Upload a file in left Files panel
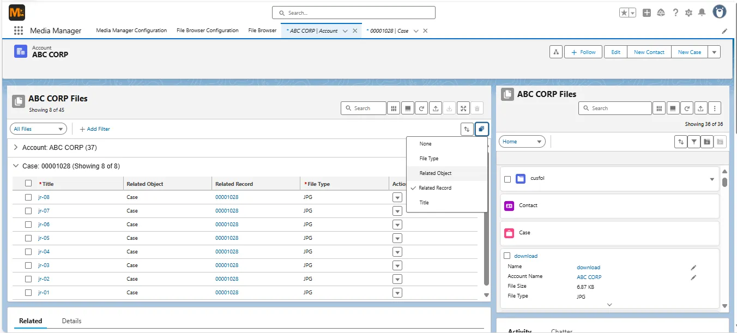The image size is (737, 333). (x=436, y=108)
